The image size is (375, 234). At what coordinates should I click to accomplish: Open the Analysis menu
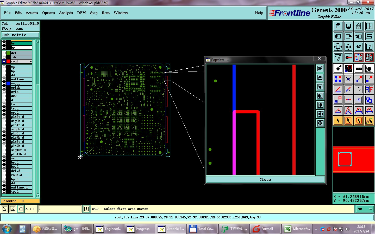coord(66,13)
